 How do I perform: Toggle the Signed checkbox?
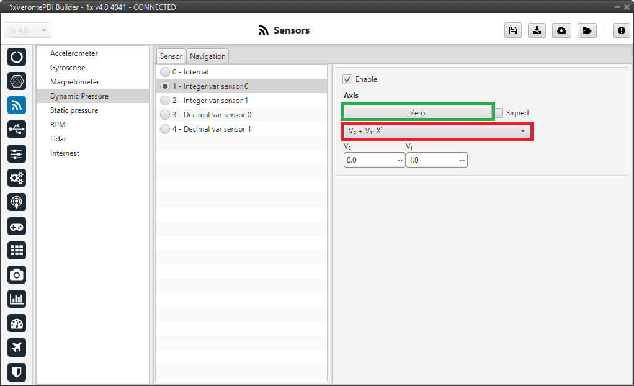click(499, 113)
